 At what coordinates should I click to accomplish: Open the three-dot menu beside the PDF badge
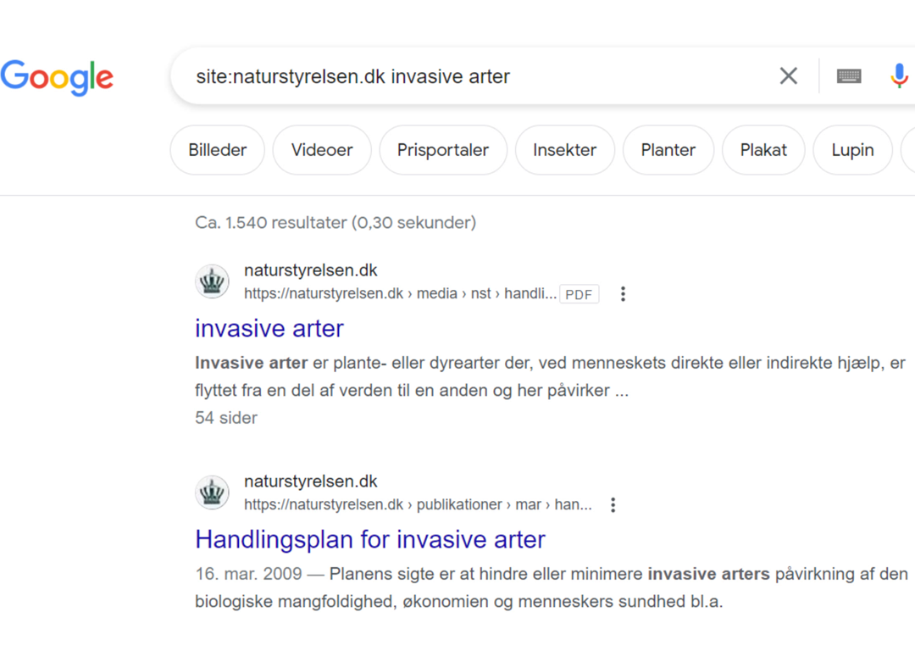[623, 294]
